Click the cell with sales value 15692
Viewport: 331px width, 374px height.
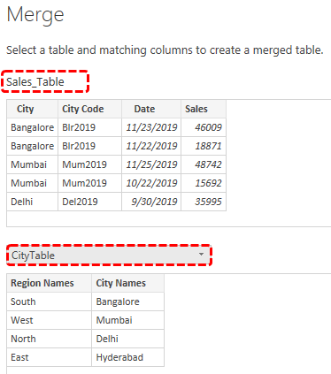click(204, 183)
